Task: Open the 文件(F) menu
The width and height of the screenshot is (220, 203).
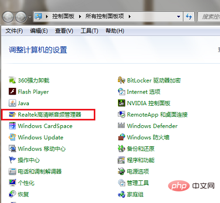Action: click(x=14, y=31)
